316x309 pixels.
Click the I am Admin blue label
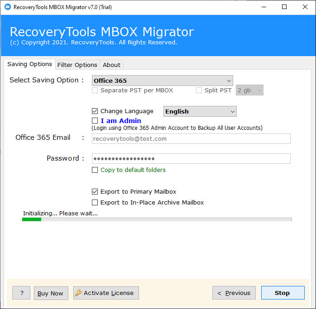tap(121, 121)
